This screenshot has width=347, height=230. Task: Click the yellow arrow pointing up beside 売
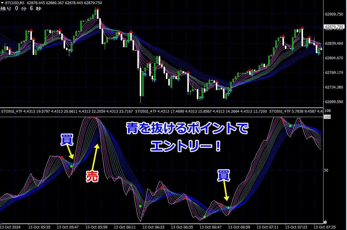(95, 157)
